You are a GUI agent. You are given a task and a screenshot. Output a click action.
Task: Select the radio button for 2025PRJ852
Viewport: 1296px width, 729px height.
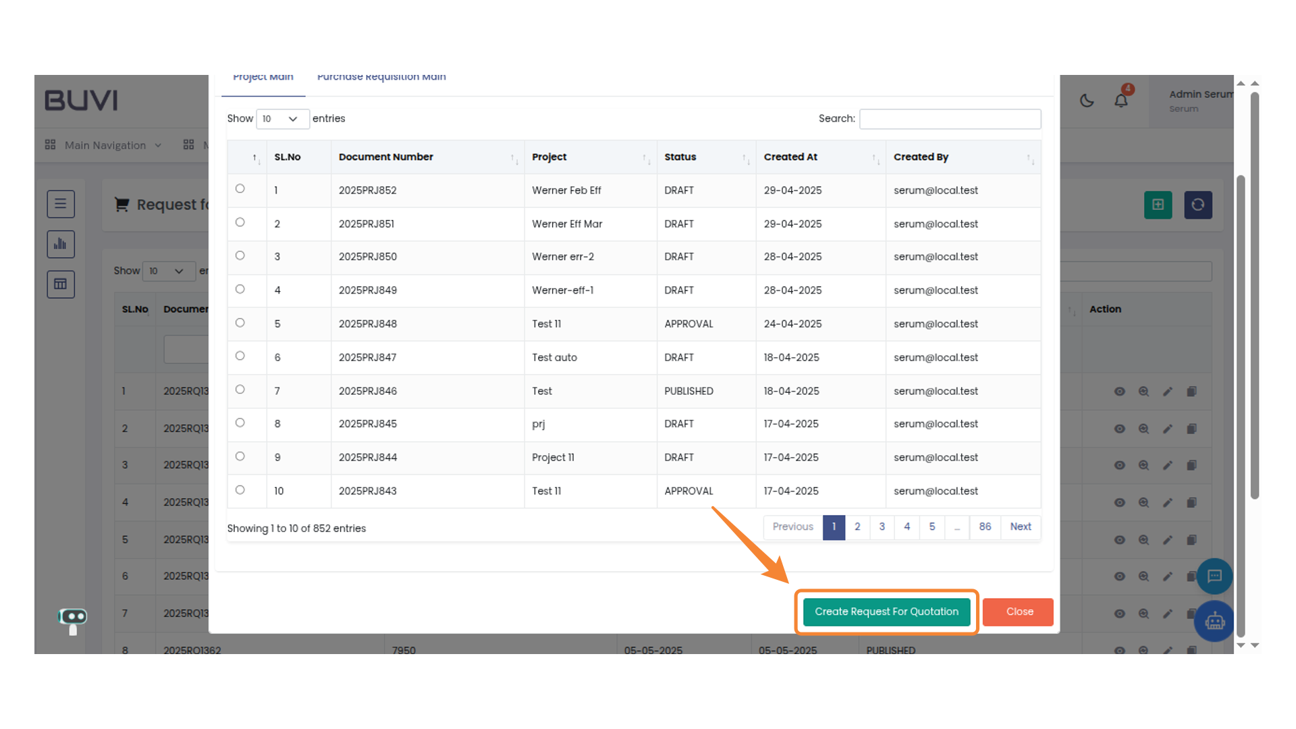point(240,188)
